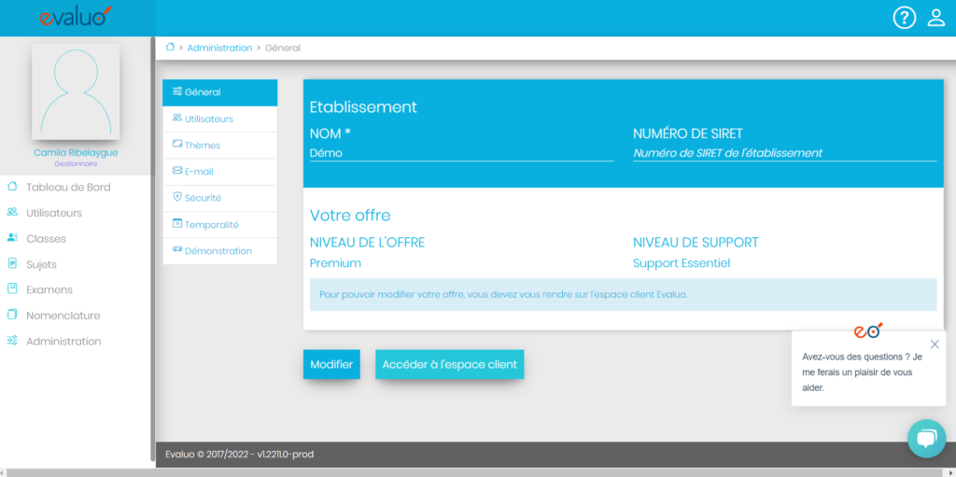Click Accéder à l'espace client button

pos(449,364)
